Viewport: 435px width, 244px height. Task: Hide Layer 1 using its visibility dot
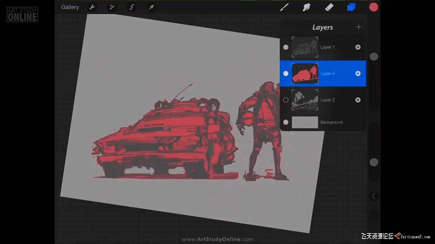[286, 47]
